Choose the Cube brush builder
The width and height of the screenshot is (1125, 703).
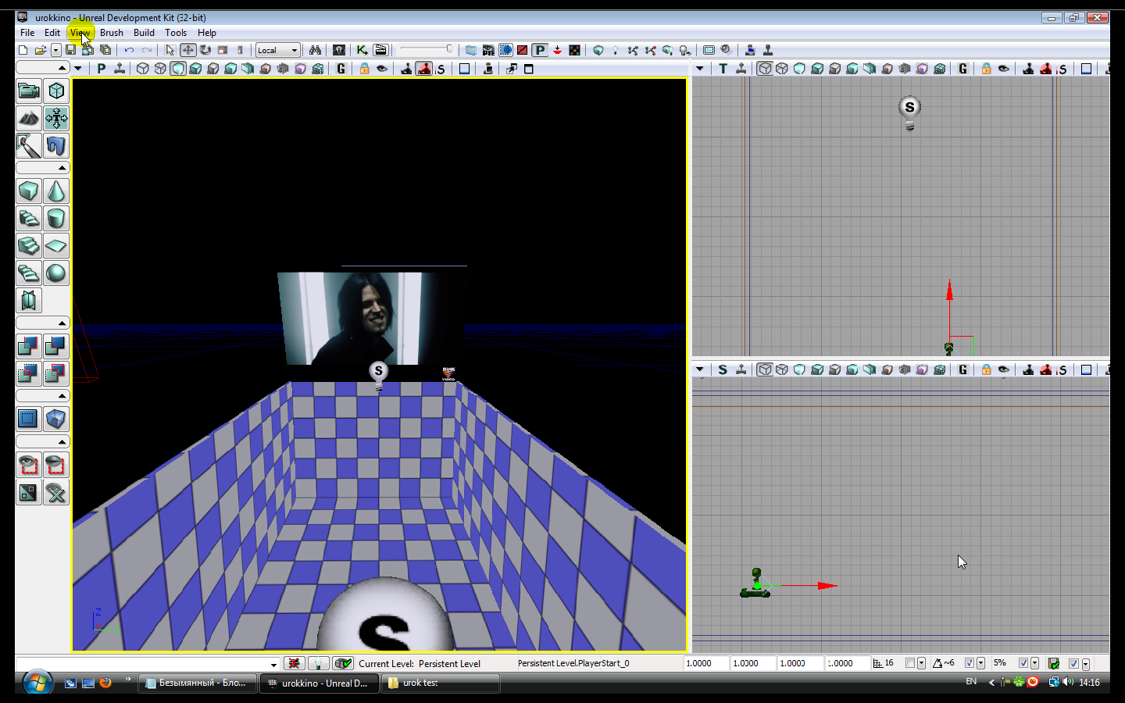pyautogui.click(x=29, y=191)
